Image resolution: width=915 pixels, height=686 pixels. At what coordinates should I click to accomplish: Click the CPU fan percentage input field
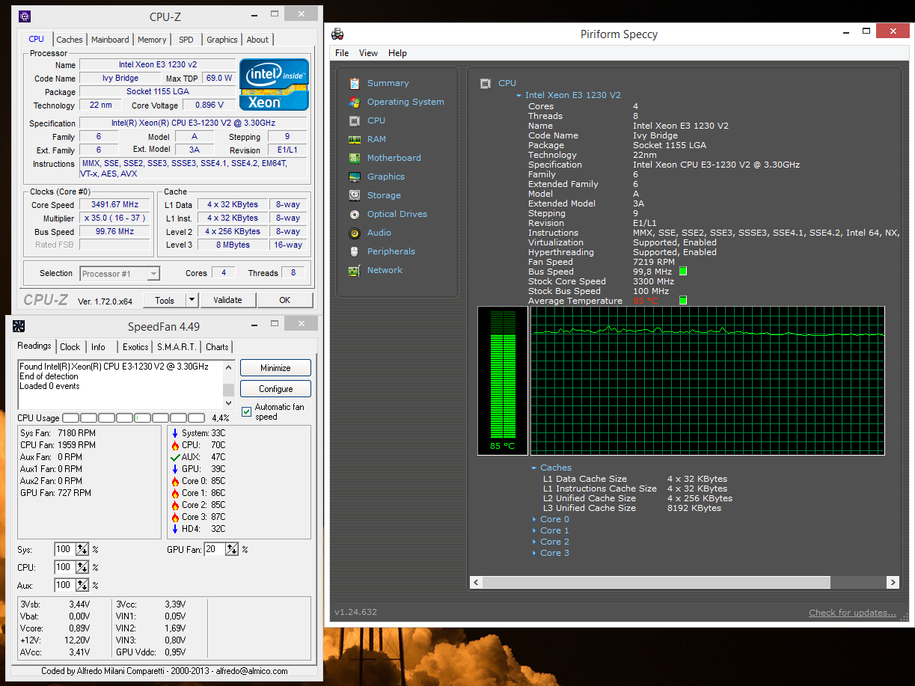tap(64, 567)
